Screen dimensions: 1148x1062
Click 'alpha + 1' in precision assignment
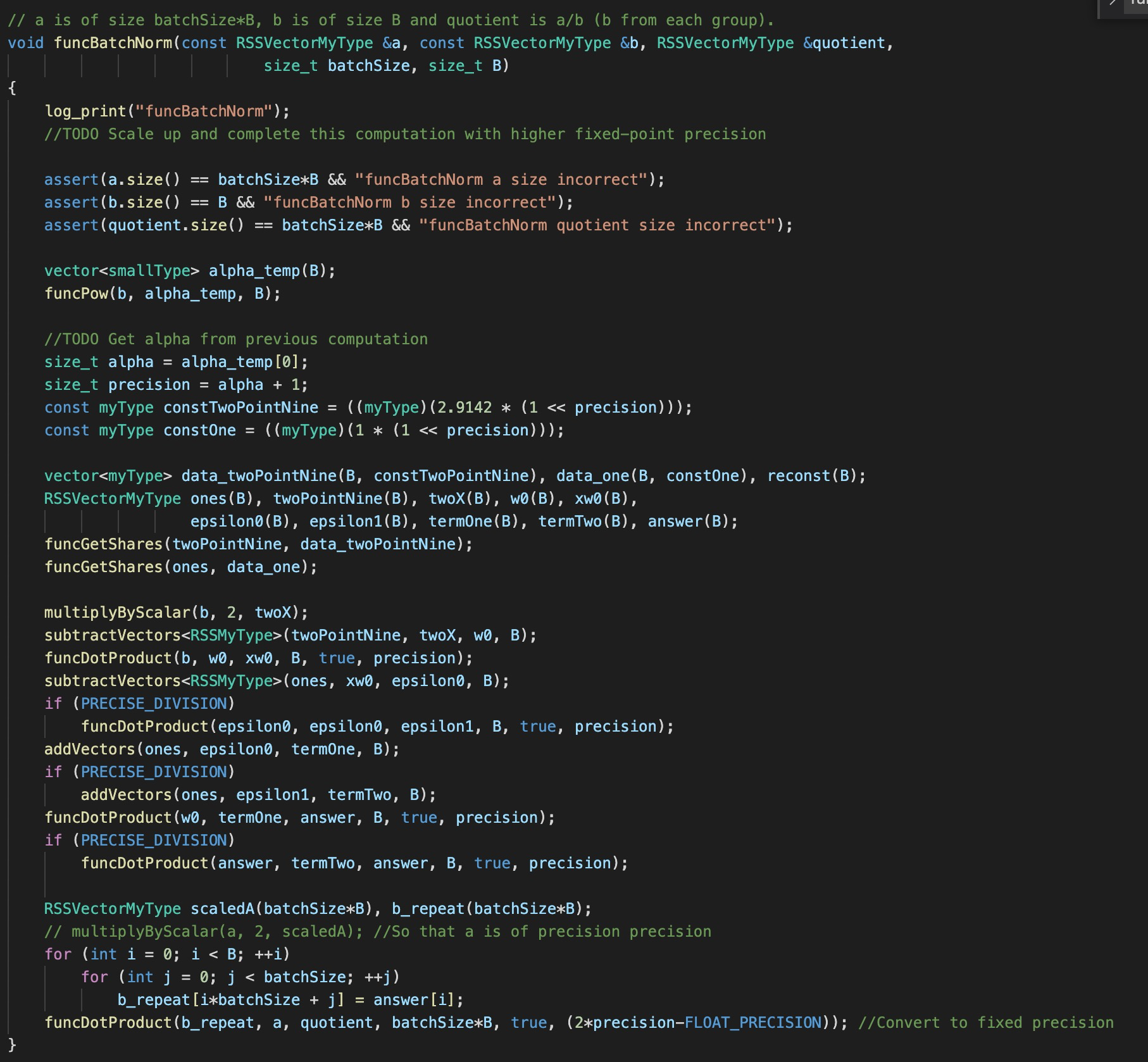258,385
